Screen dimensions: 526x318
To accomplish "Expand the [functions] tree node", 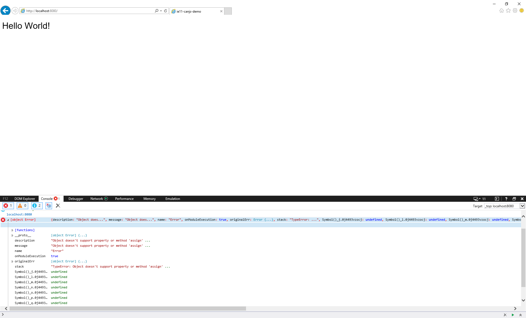I will (x=12, y=230).
